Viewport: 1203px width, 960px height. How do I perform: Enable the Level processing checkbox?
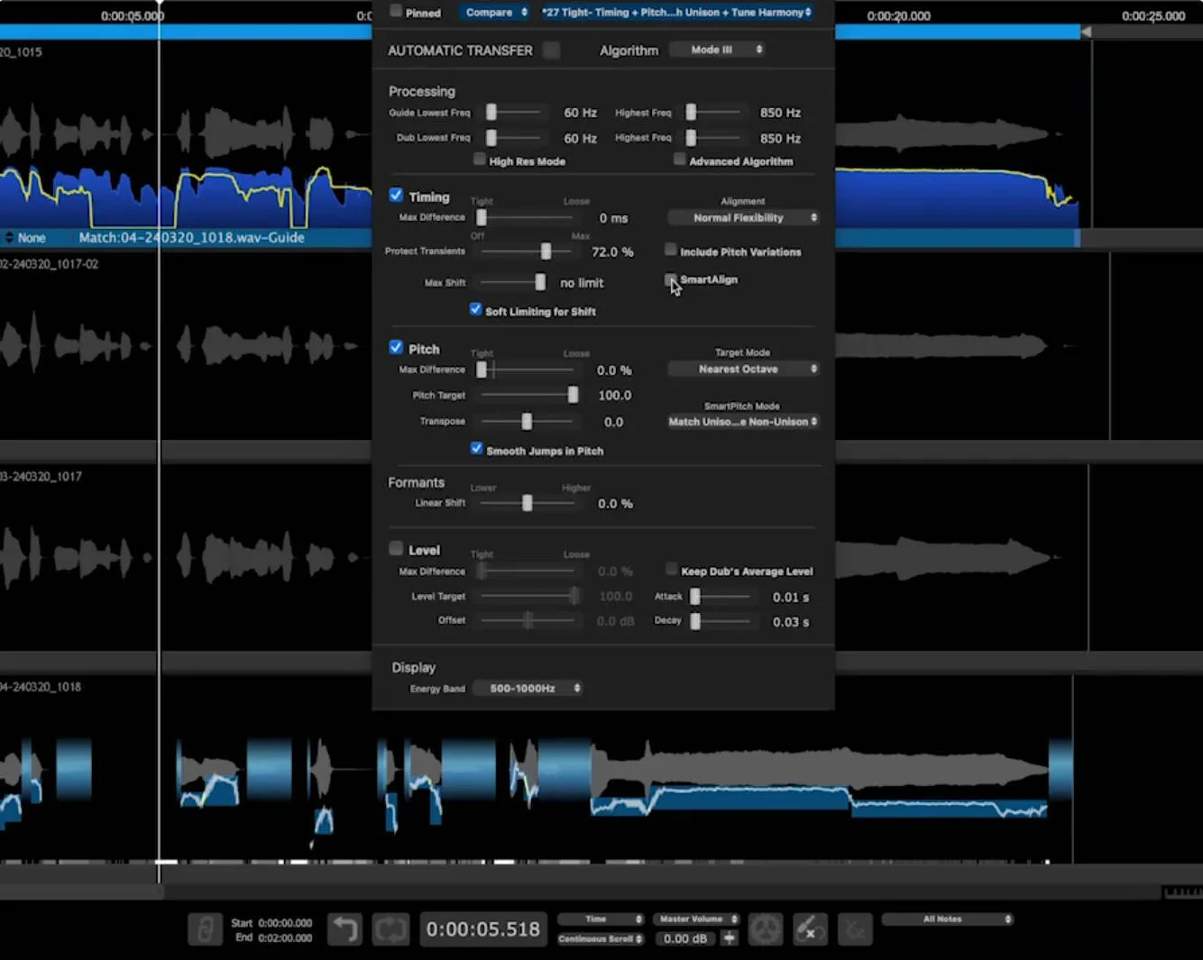[x=396, y=547]
